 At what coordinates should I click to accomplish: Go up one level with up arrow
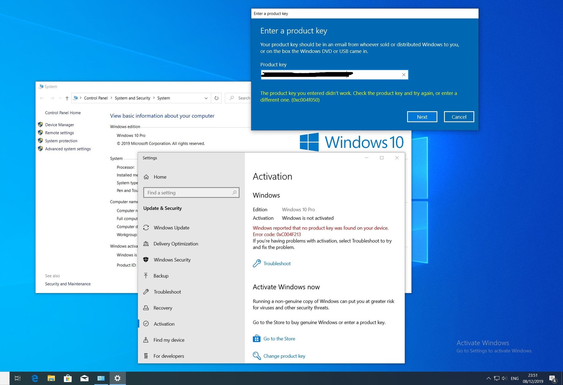pos(67,98)
